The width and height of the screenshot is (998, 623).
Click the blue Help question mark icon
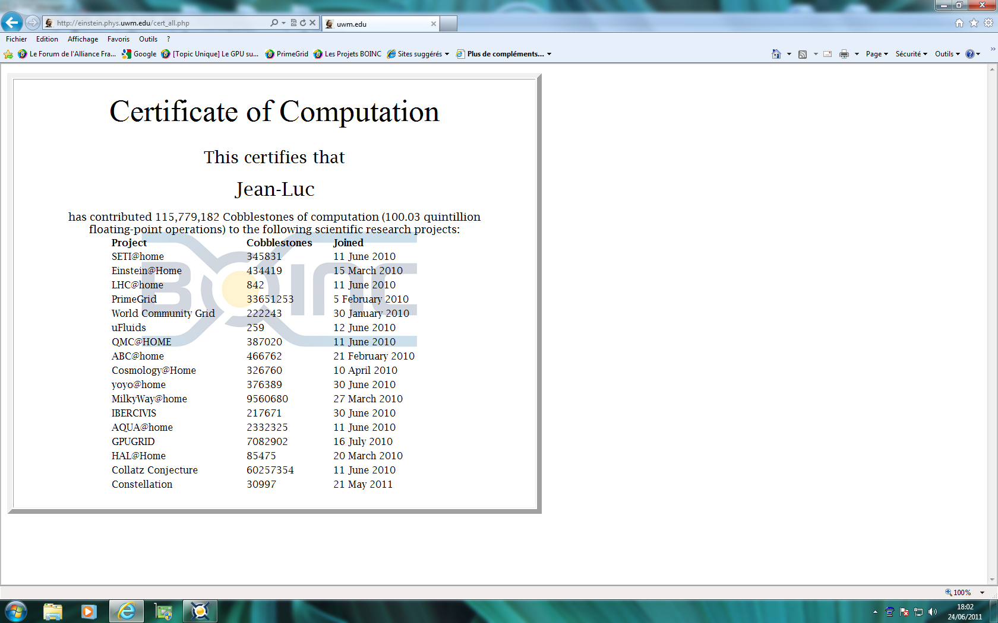point(970,54)
